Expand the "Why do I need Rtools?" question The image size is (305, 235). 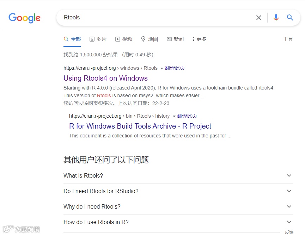coord(178,206)
